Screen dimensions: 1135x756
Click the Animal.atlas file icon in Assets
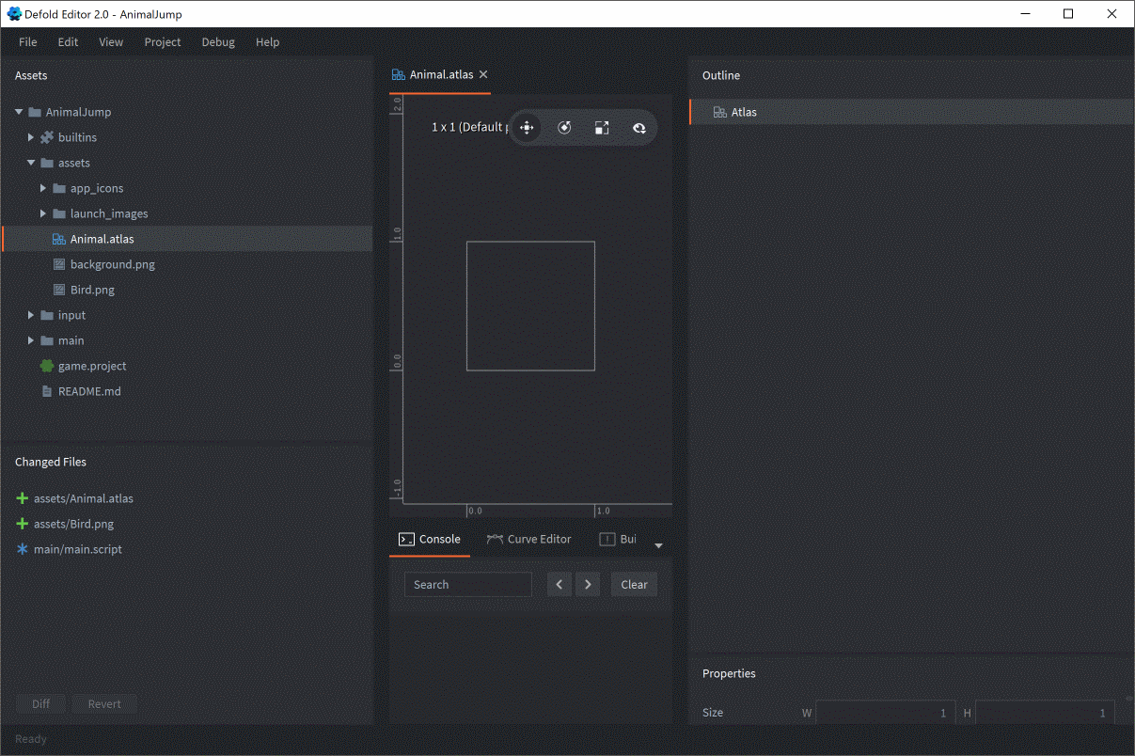tap(58, 239)
